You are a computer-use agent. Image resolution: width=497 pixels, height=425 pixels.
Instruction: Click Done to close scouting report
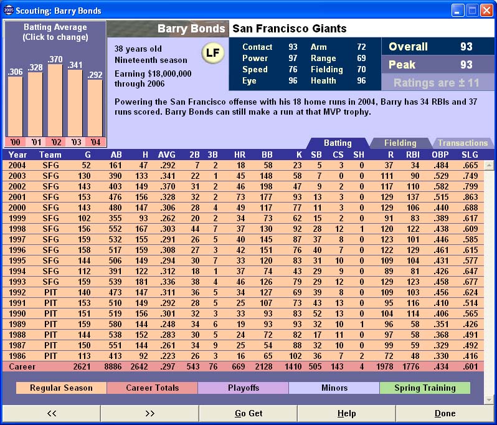coord(445,413)
